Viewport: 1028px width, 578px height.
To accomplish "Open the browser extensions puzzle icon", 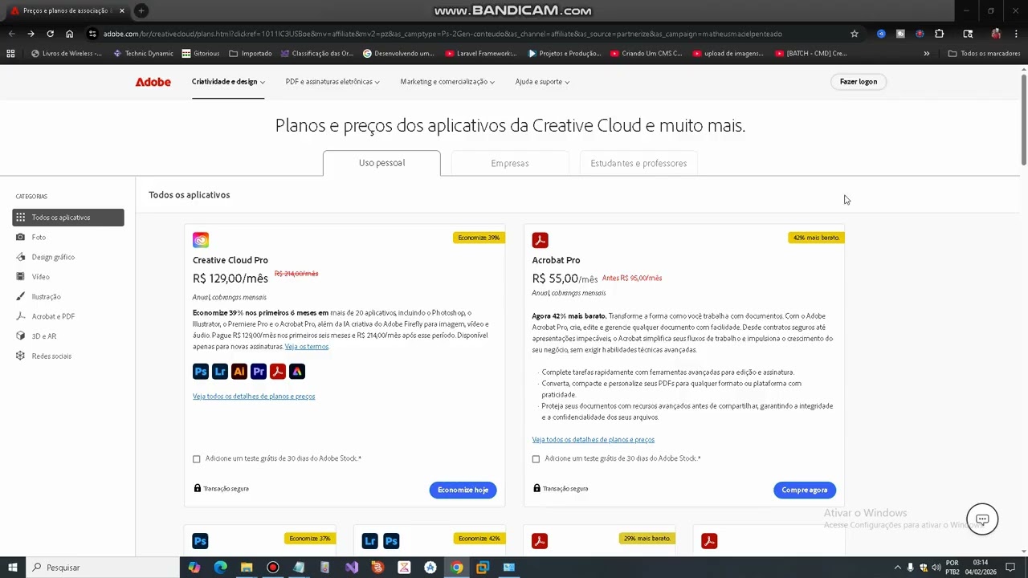I will [940, 34].
